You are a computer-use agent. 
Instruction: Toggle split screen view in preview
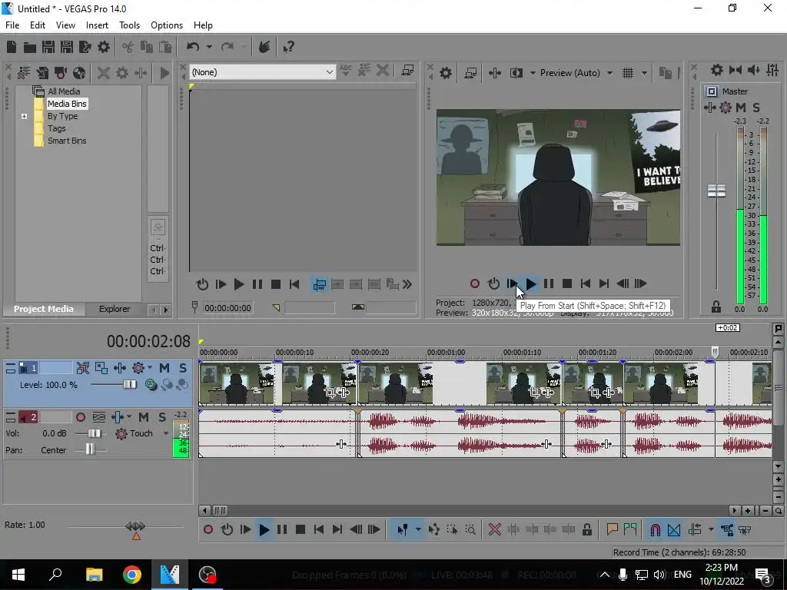(516, 73)
